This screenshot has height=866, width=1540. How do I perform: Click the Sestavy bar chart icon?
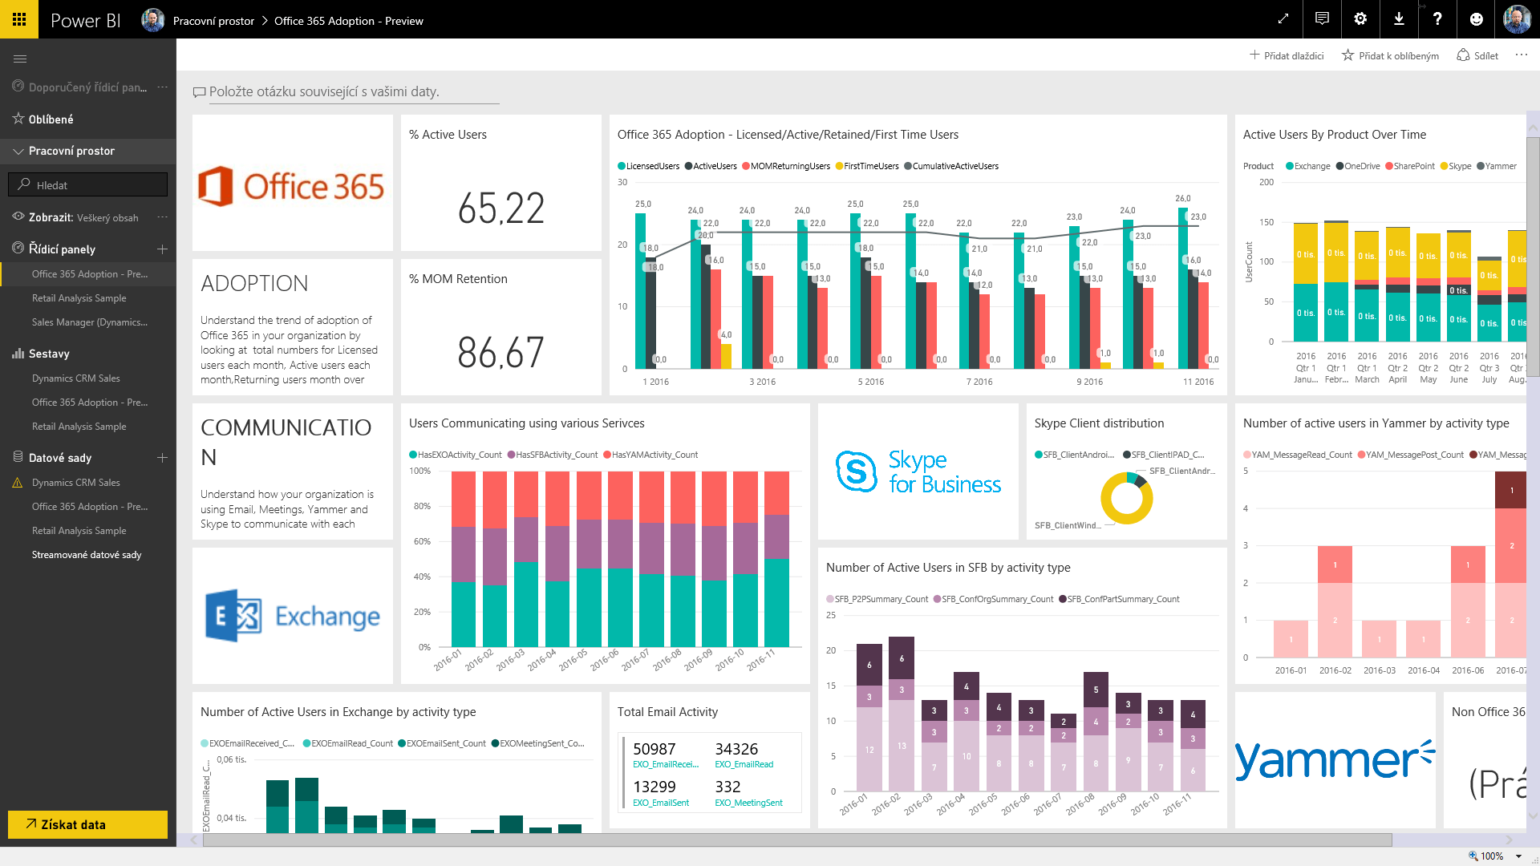click(x=18, y=353)
